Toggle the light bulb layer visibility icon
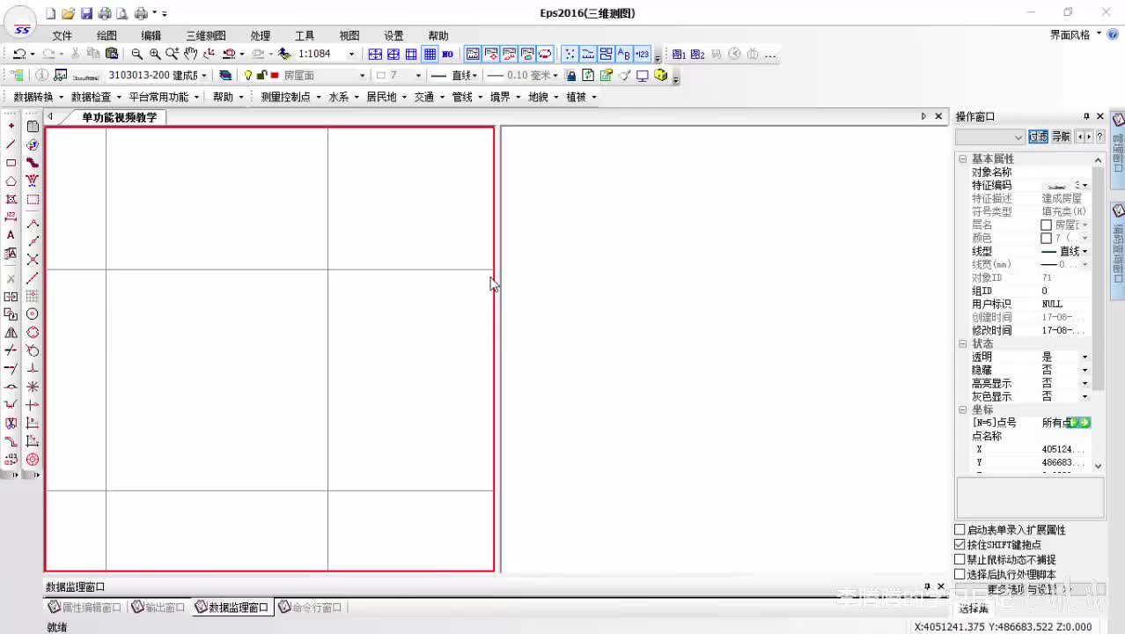Screen dimensions: 1125x634 click(248, 76)
